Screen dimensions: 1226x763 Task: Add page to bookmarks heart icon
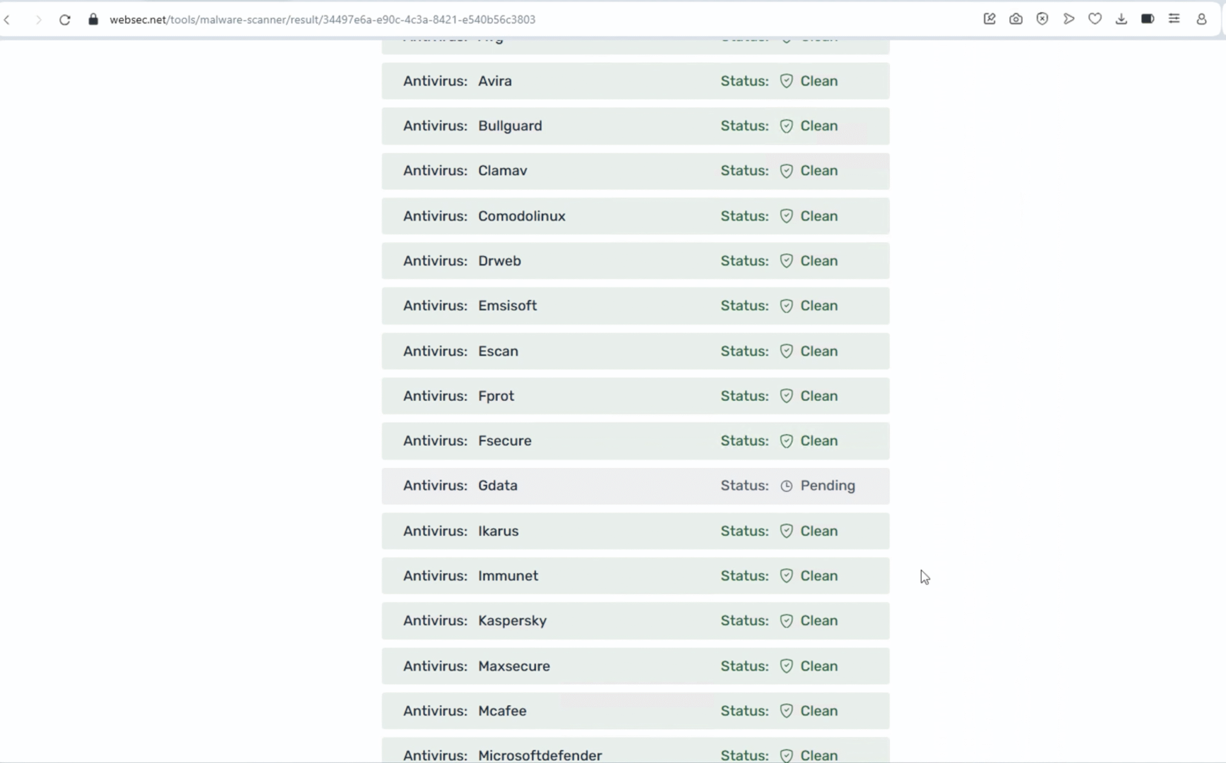(1095, 19)
